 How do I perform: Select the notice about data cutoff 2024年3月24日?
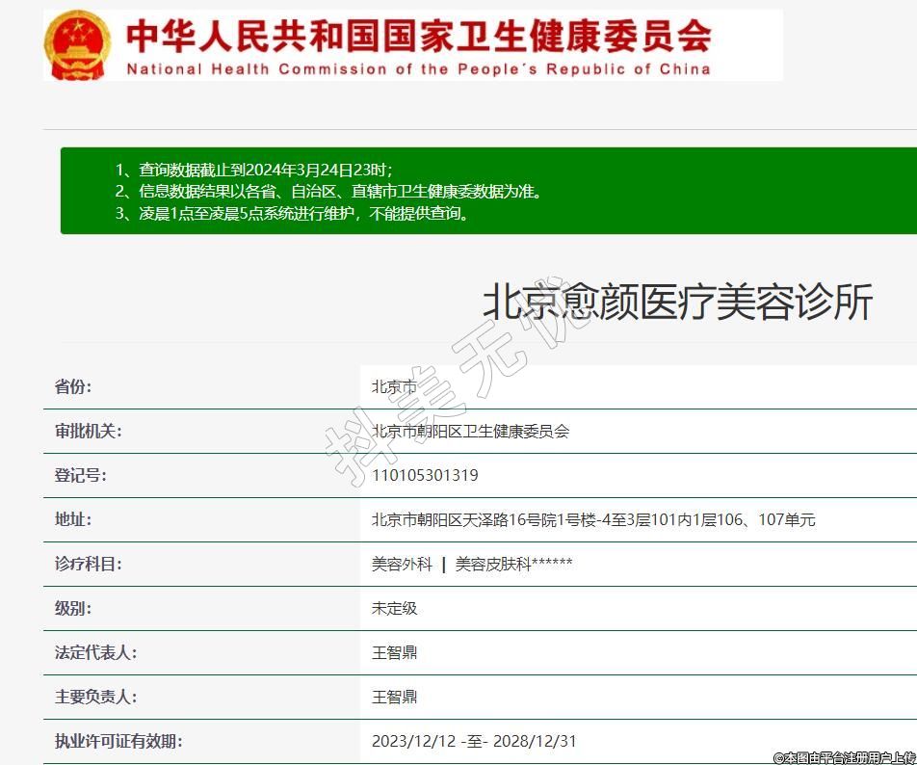tap(254, 170)
